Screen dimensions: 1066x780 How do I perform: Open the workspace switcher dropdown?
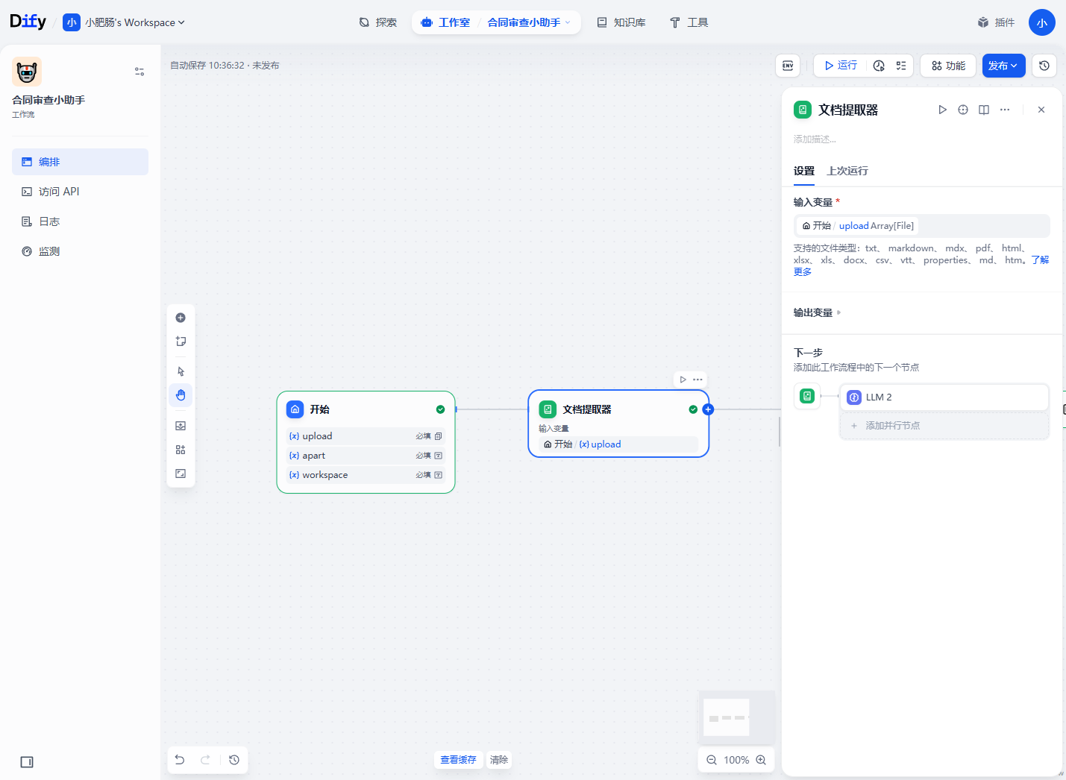pyautogui.click(x=124, y=22)
